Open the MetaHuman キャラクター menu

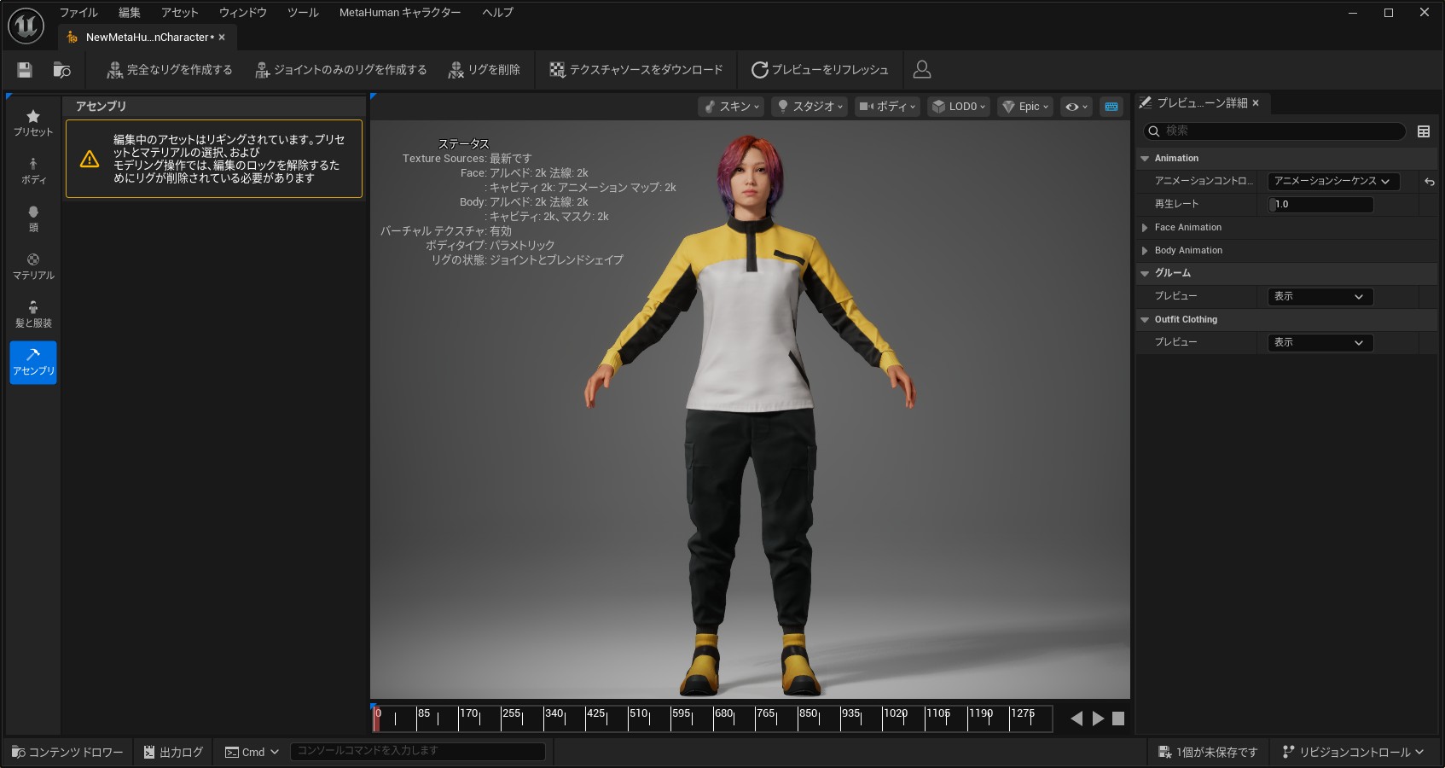[399, 13]
